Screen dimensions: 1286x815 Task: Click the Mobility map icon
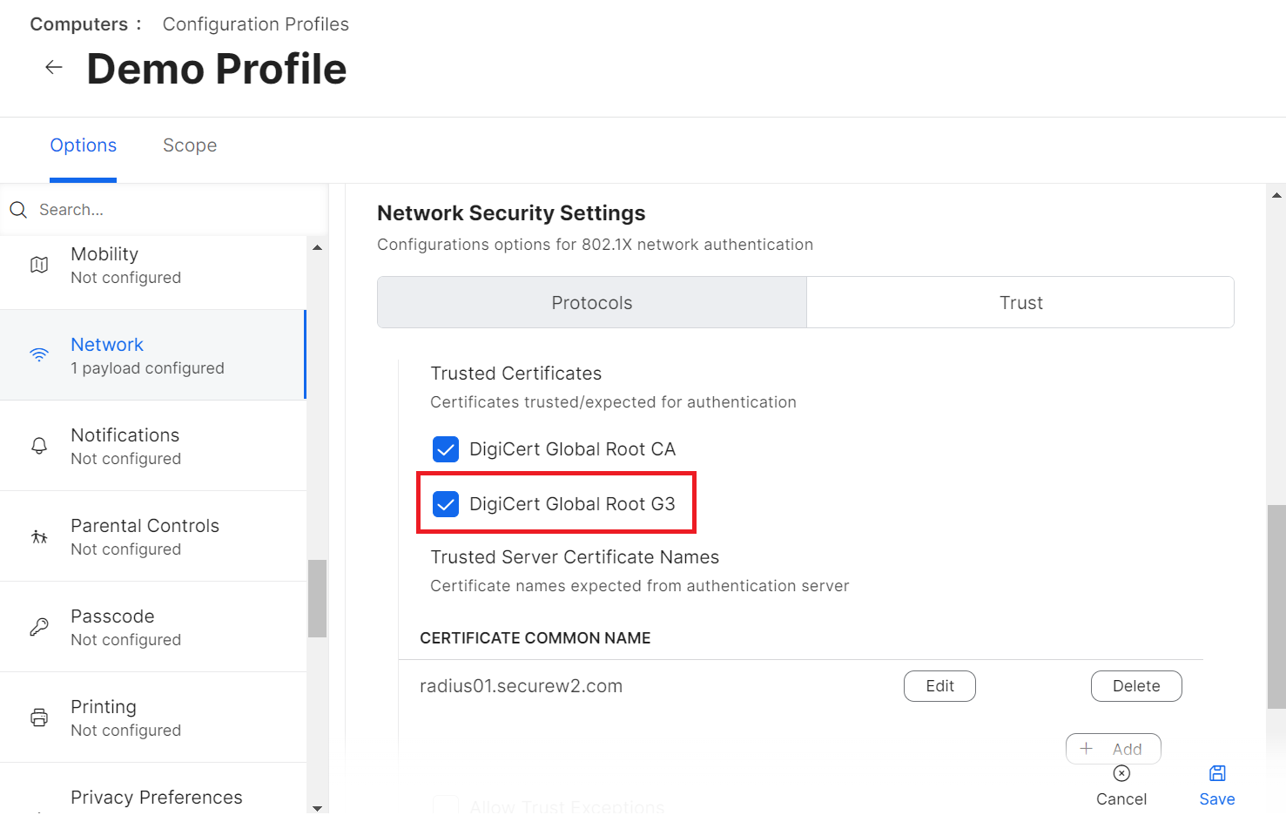(x=39, y=265)
